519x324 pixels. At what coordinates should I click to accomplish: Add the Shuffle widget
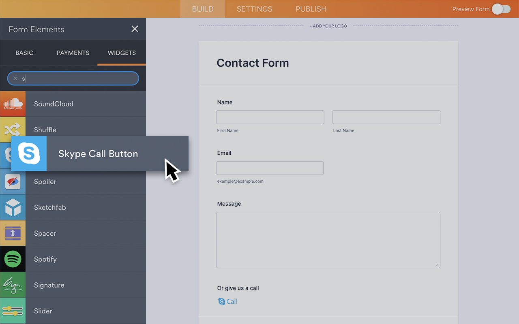point(73,130)
